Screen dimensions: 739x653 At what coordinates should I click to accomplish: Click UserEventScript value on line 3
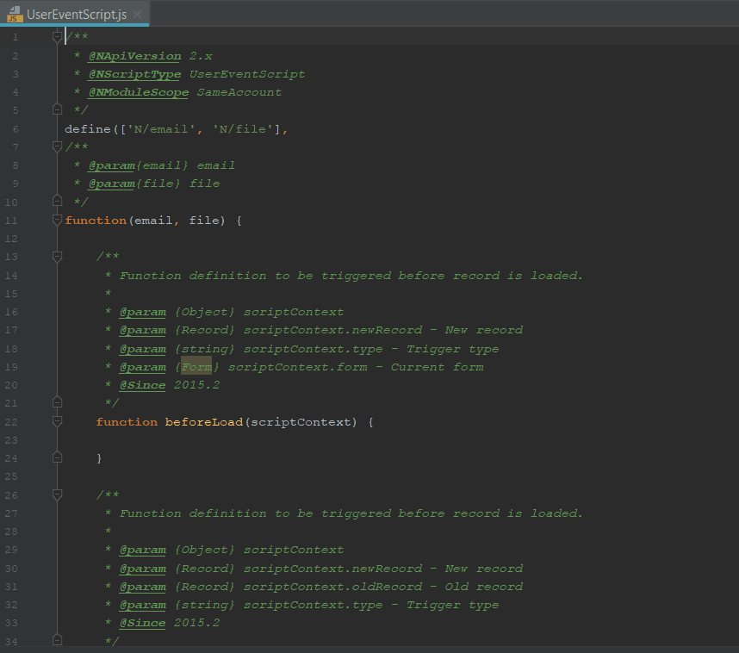tap(247, 74)
